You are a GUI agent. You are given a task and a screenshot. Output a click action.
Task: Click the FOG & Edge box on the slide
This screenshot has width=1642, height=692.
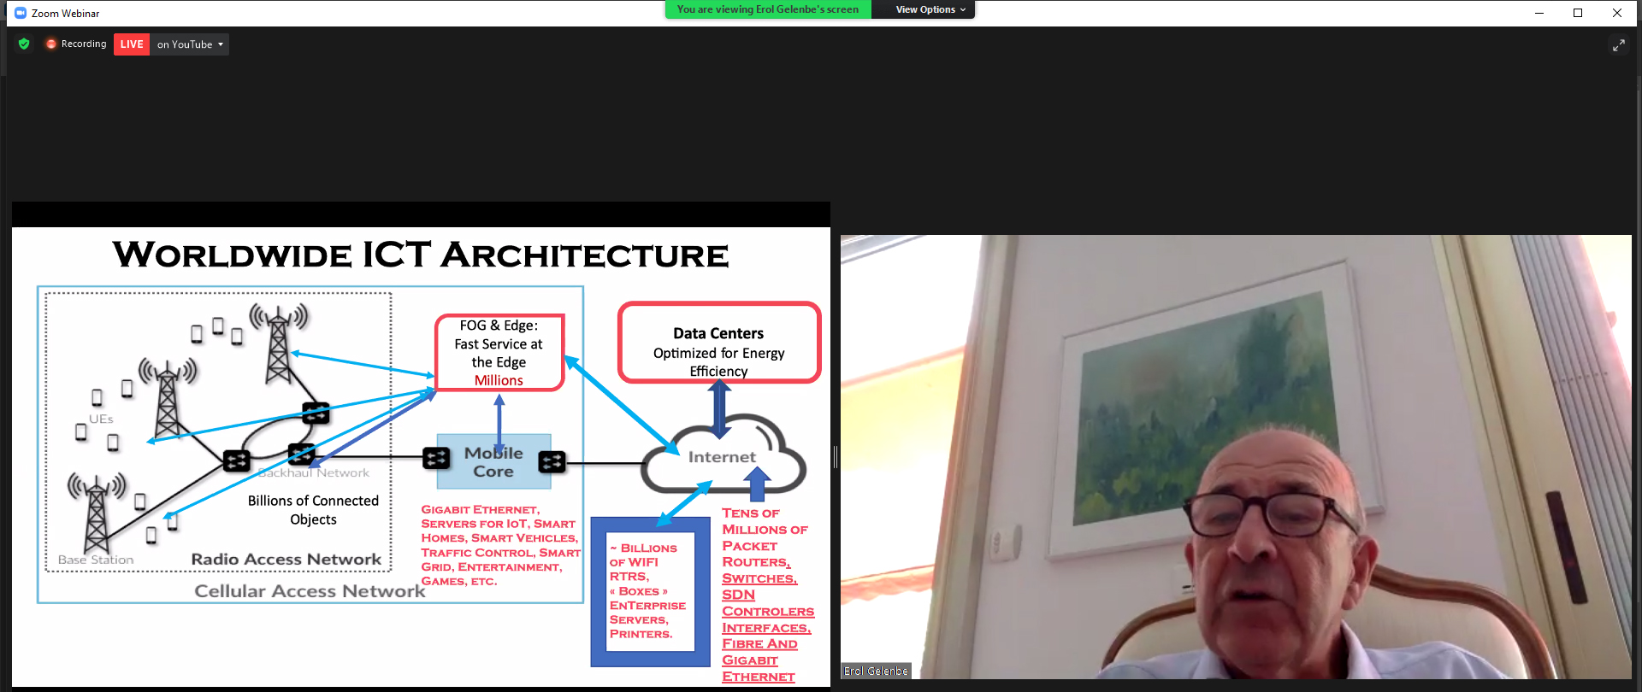pyautogui.click(x=499, y=352)
